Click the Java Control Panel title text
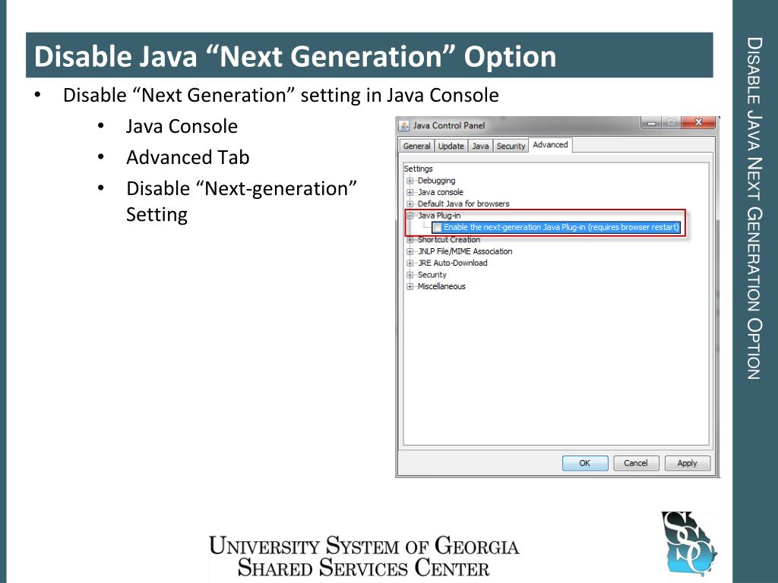This screenshot has width=778, height=583. (x=449, y=125)
